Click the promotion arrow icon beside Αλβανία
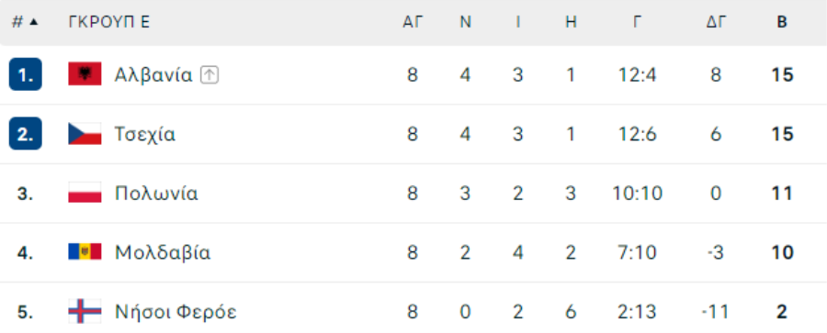Image resolution: width=827 pixels, height=333 pixels. coord(210,75)
